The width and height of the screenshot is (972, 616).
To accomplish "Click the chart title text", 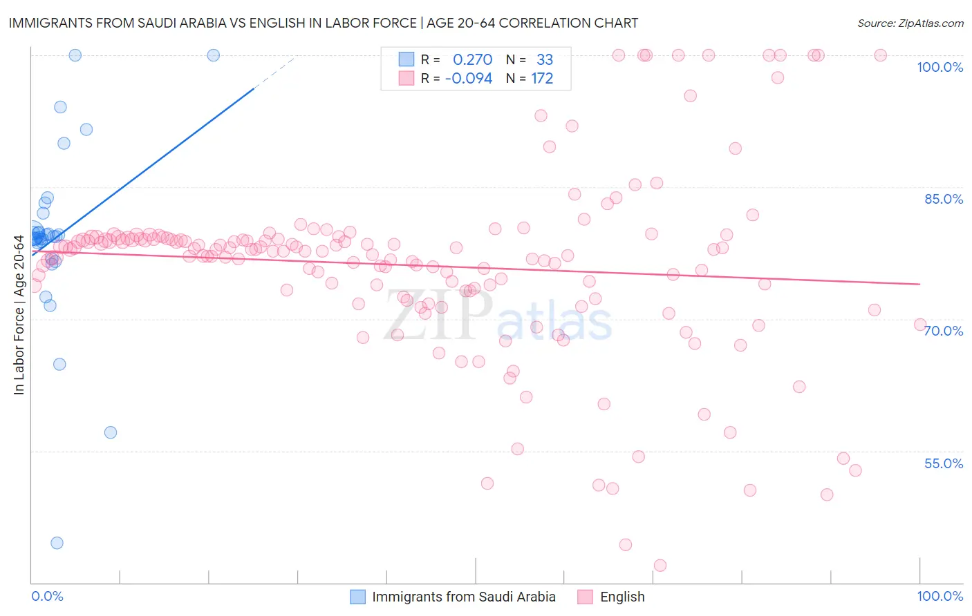I will point(324,23).
